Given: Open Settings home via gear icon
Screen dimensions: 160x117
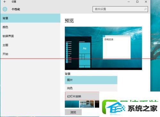Looking at the screenshot, I should 5,9.
